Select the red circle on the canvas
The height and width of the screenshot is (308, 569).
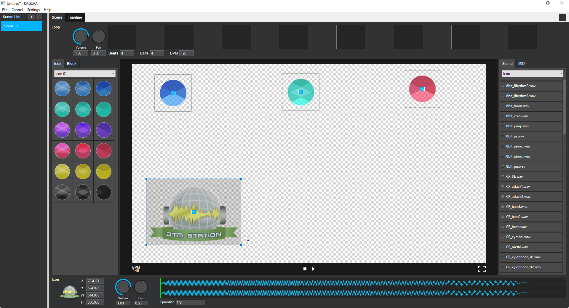tap(422, 89)
